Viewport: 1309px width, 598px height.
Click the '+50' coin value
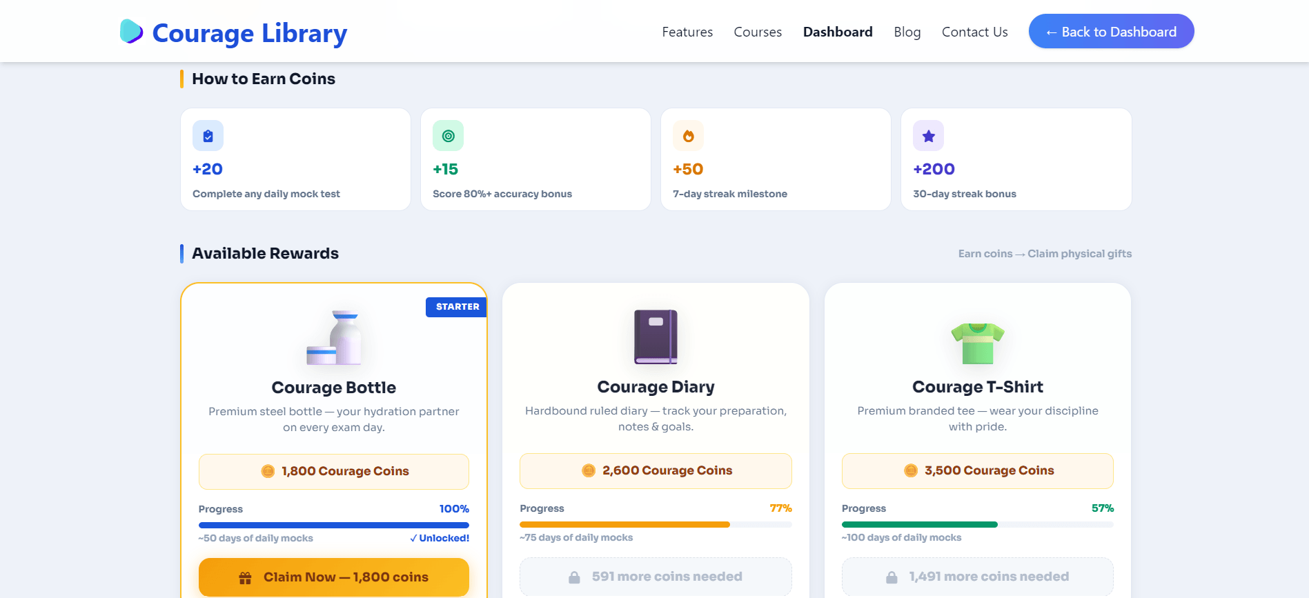pos(688,169)
